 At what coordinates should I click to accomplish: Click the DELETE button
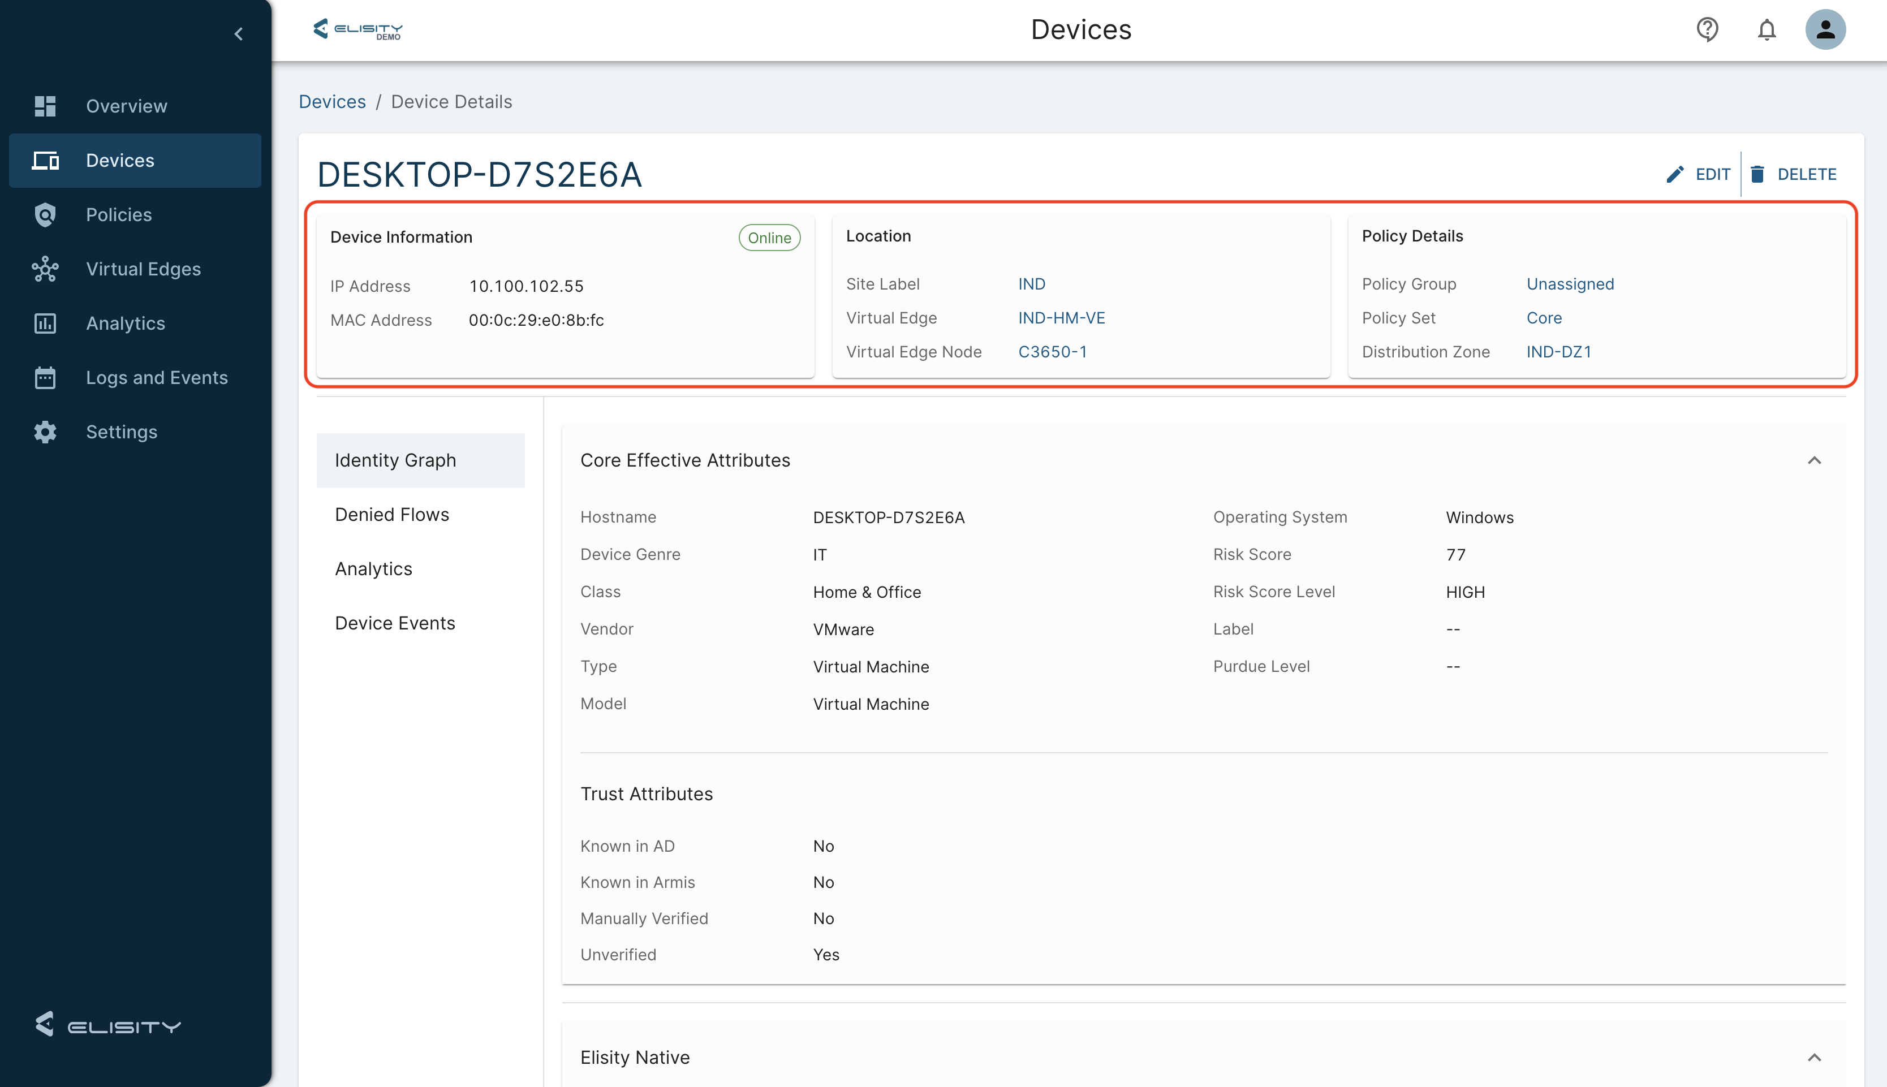click(x=1793, y=175)
